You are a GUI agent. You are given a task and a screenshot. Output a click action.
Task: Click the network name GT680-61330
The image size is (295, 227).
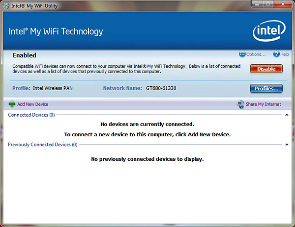pyautogui.click(x=160, y=89)
